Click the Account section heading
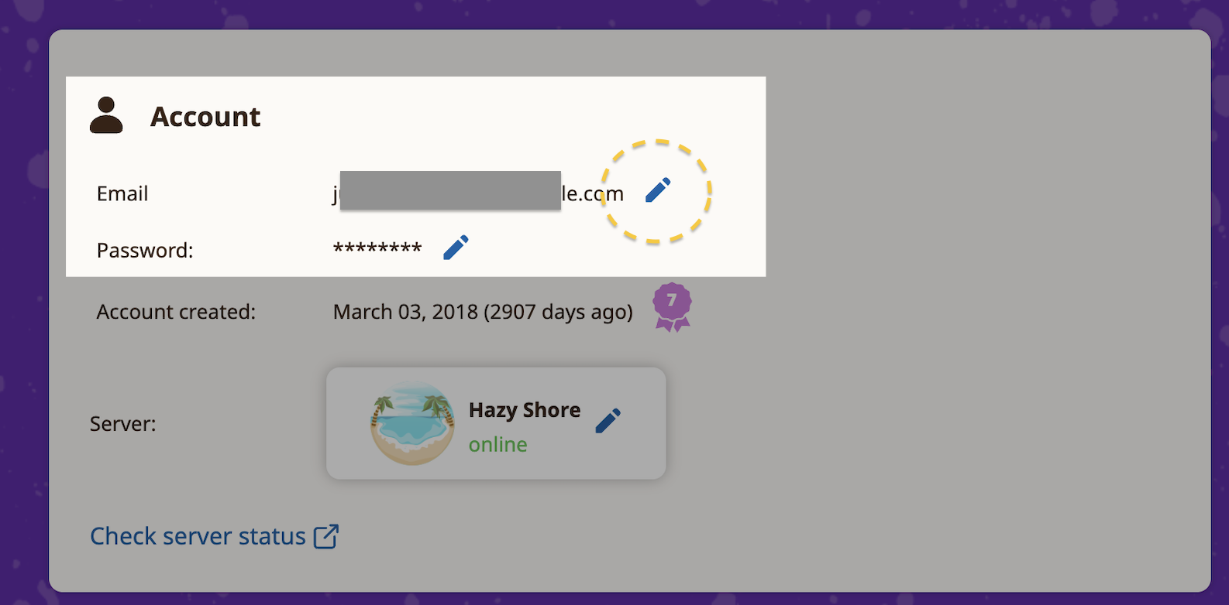The image size is (1229, 605). tap(205, 117)
